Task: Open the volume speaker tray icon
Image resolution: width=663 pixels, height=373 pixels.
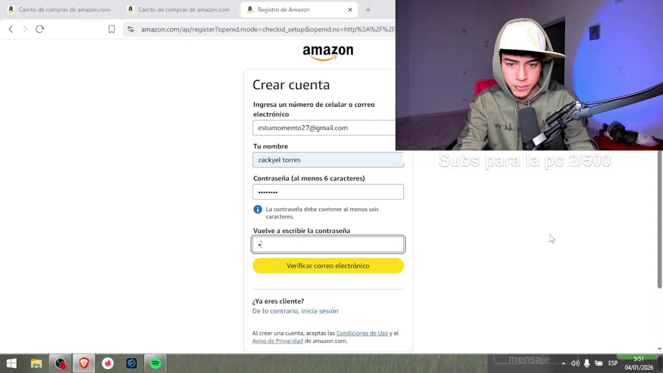Action: (x=575, y=364)
